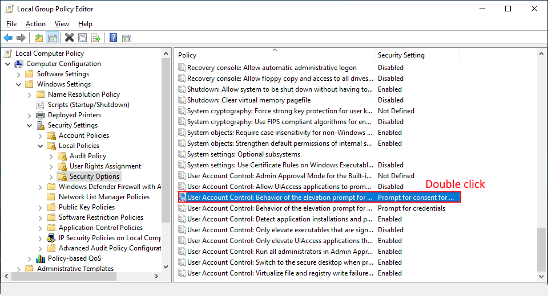The image size is (548, 296).
Task: Toggle Show/Hide Console Tree toolbar icon
Action: (53, 38)
